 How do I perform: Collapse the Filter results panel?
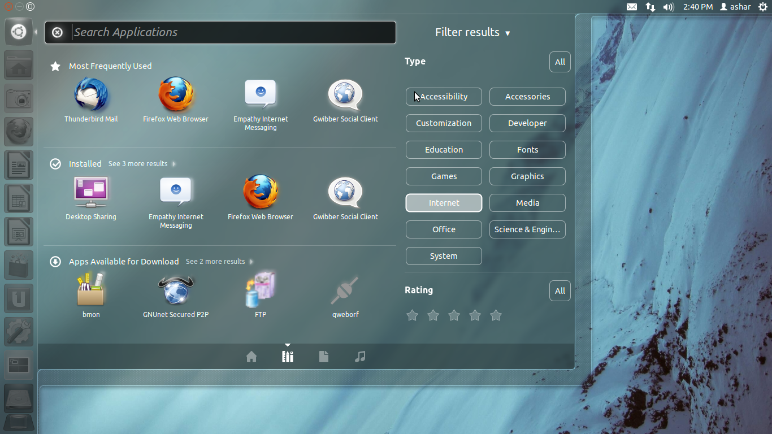[x=473, y=32]
